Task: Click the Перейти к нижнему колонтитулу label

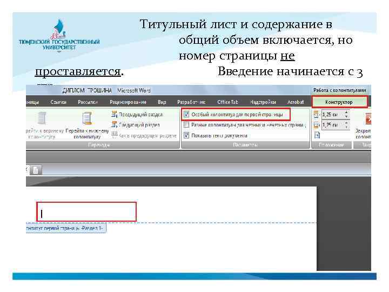Action: tap(87, 134)
